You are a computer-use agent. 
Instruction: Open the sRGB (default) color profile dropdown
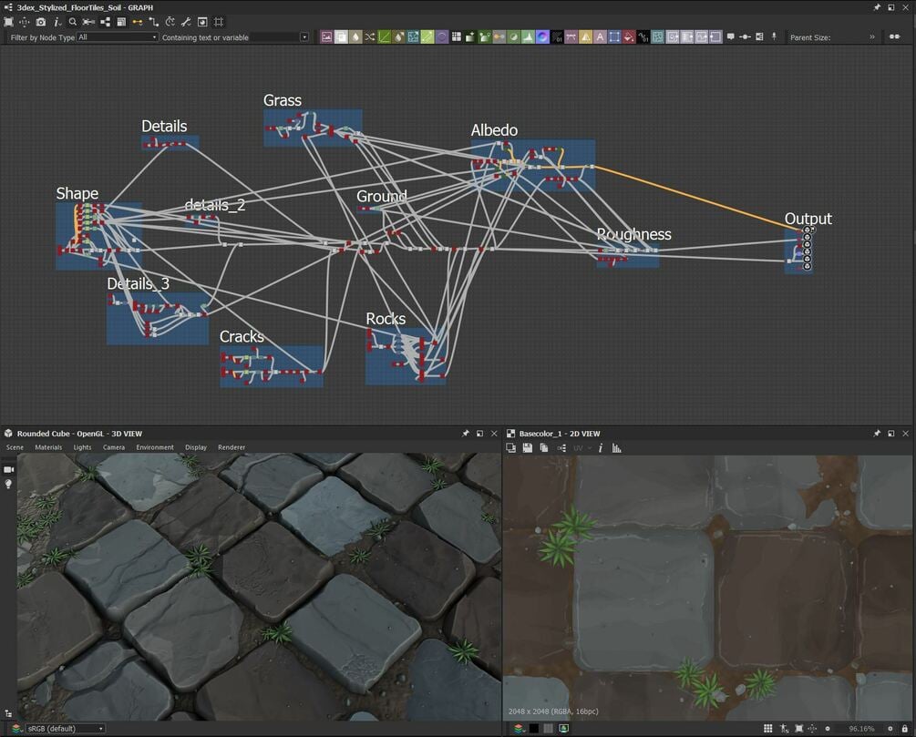tap(66, 729)
